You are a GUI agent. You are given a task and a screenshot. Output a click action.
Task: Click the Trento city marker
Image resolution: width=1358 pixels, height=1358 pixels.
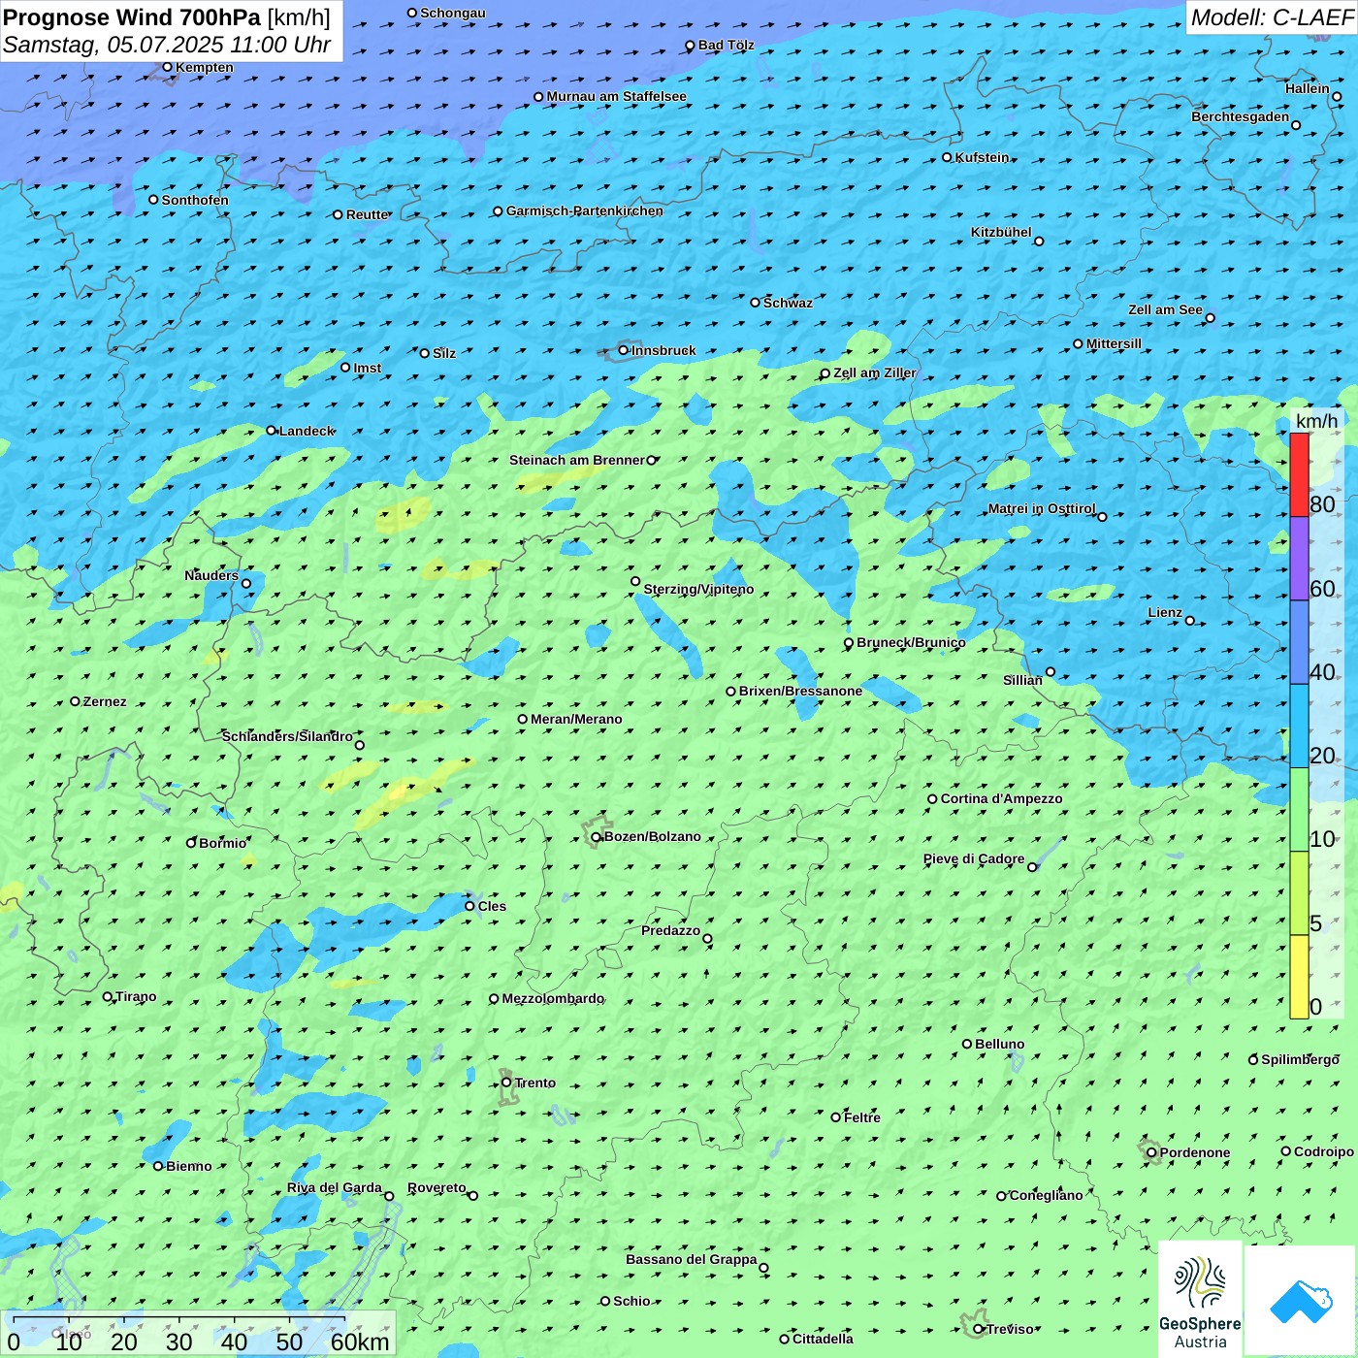506,1083
